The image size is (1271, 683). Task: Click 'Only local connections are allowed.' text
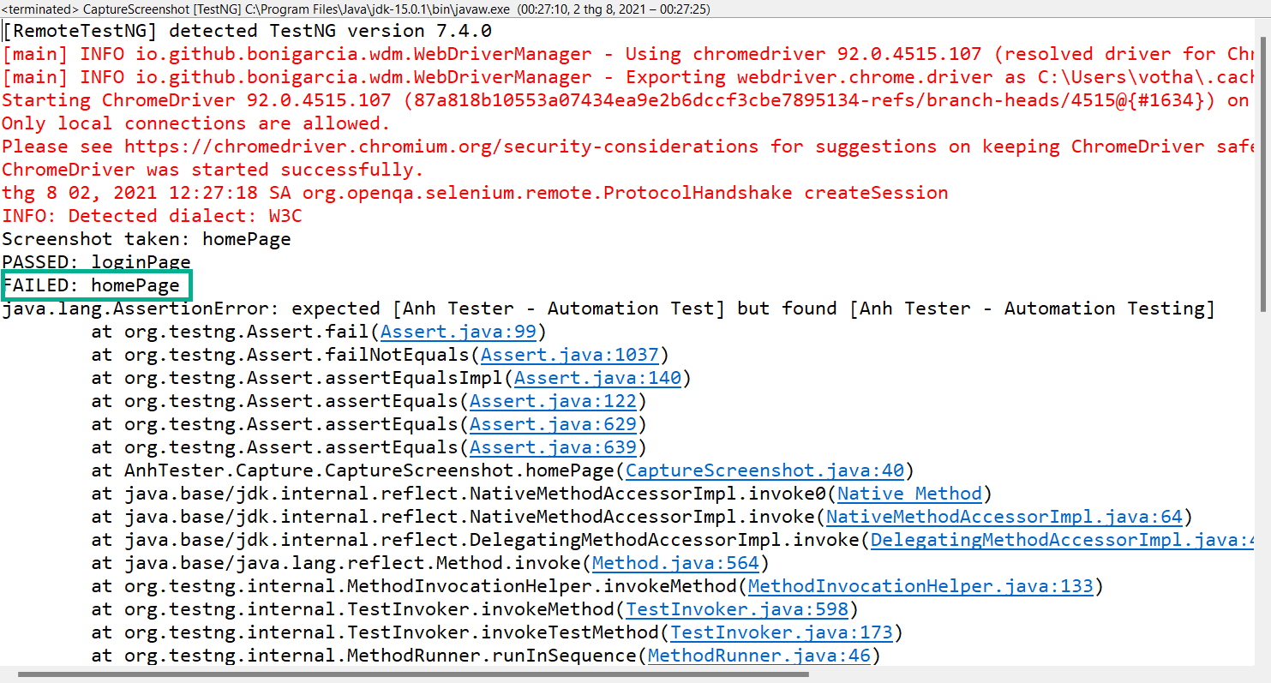point(196,123)
